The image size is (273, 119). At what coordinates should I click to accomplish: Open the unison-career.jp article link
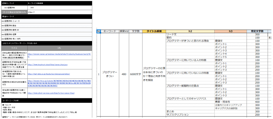pos(59,55)
